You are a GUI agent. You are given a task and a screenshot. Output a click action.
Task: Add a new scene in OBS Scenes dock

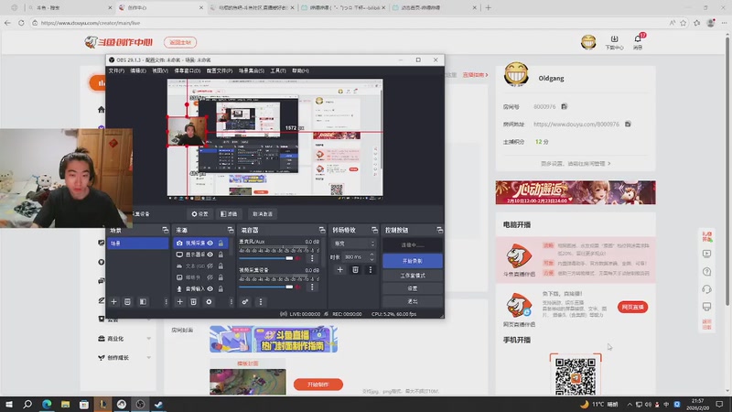(113, 302)
